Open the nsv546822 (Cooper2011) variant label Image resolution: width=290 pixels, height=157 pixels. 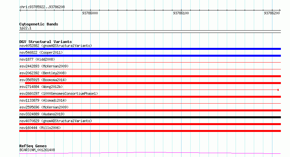pos(41,52)
